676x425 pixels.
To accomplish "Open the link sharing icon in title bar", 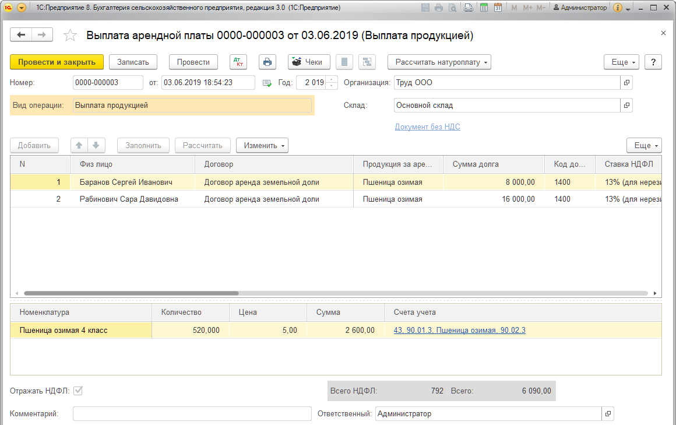I will point(468,8).
